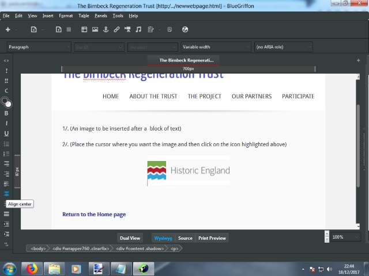Insert audio using music note icon
Viewport: 369px width, 276px height.
(138, 29)
